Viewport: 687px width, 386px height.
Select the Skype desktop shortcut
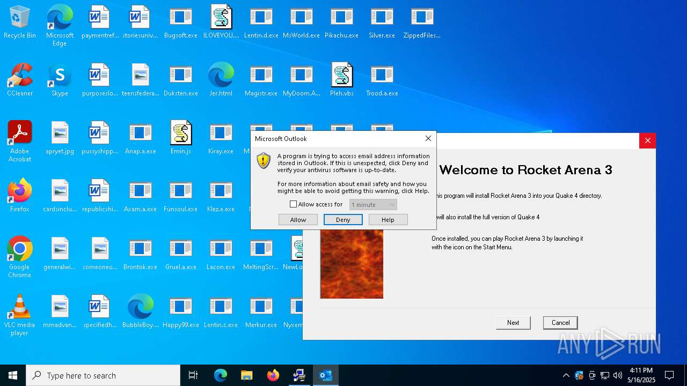coord(60,80)
